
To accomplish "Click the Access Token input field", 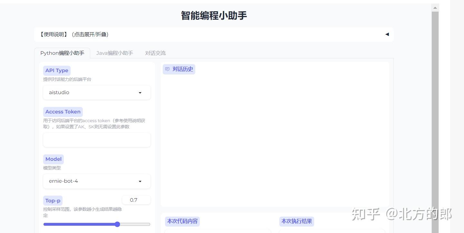I will pos(97,140).
